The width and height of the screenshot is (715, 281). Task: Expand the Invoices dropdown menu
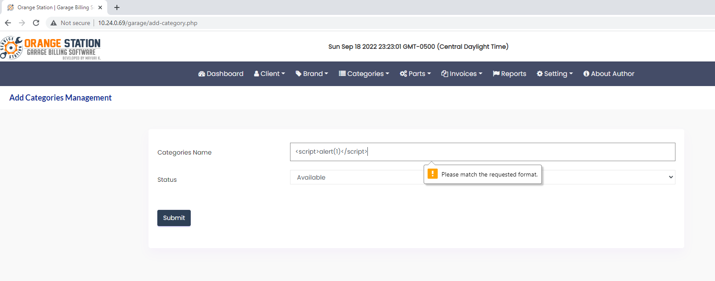(x=462, y=74)
